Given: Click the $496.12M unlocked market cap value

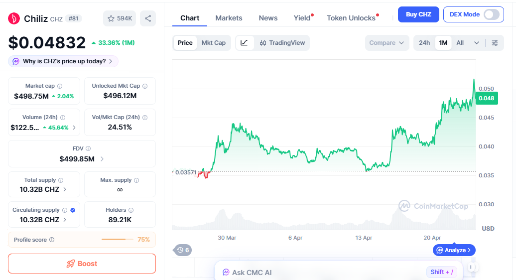Looking at the screenshot, I should click(x=120, y=96).
